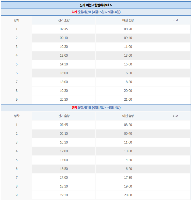
Task: Select summer 여천 departure 21:00
Action: (128, 100)
